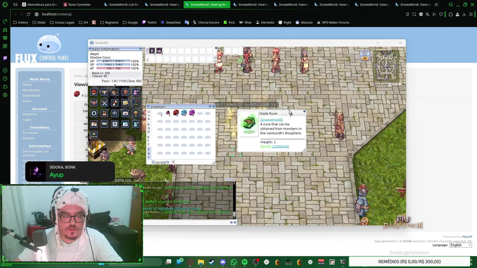Screen dimensions: 477x268
Task: Open Rules in sidebar
Action: [x=27, y=101]
